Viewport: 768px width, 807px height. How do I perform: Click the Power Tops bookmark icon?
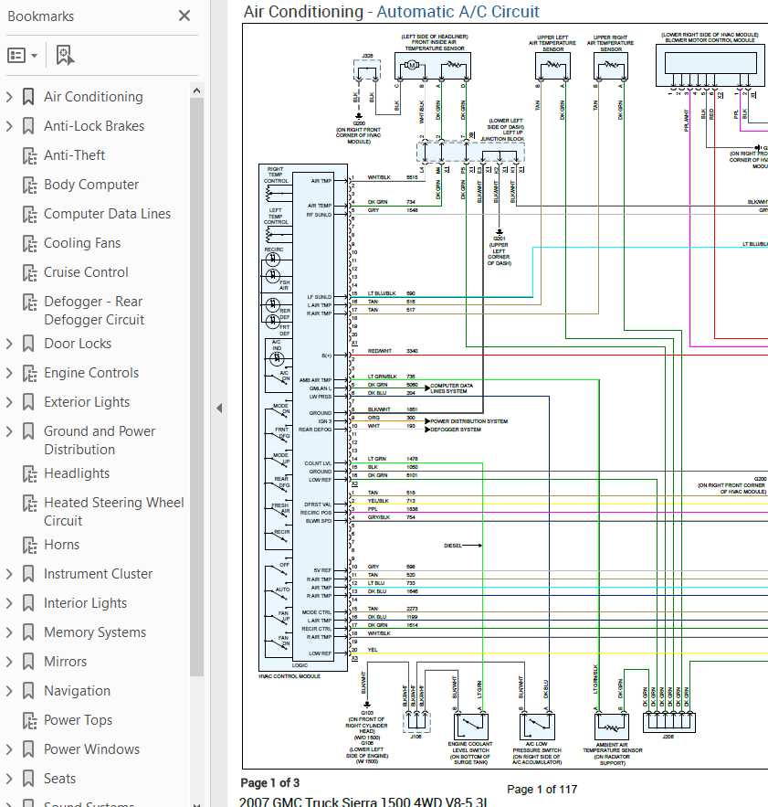(29, 720)
